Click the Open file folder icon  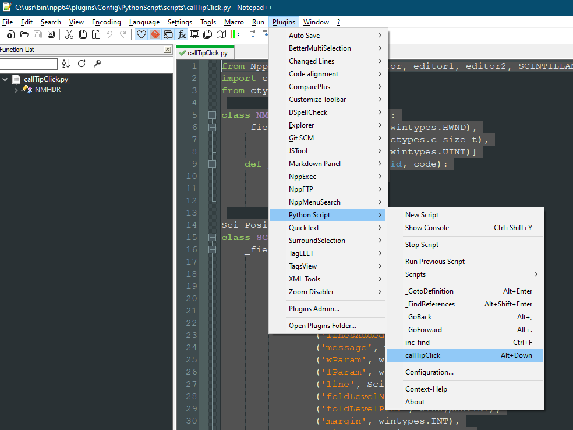pyautogui.click(x=24, y=35)
